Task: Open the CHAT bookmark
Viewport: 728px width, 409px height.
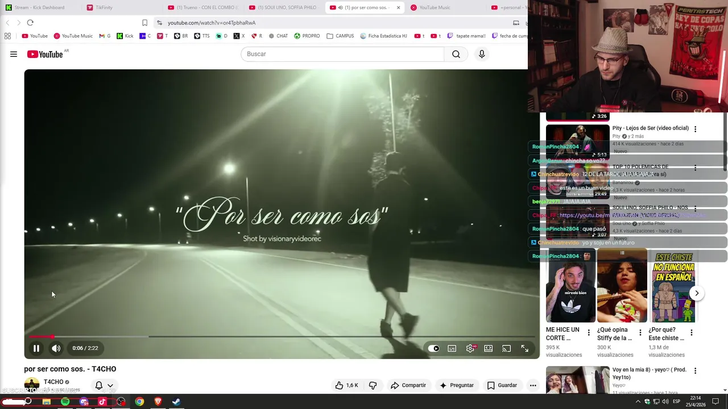Action: pyautogui.click(x=278, y=36)
